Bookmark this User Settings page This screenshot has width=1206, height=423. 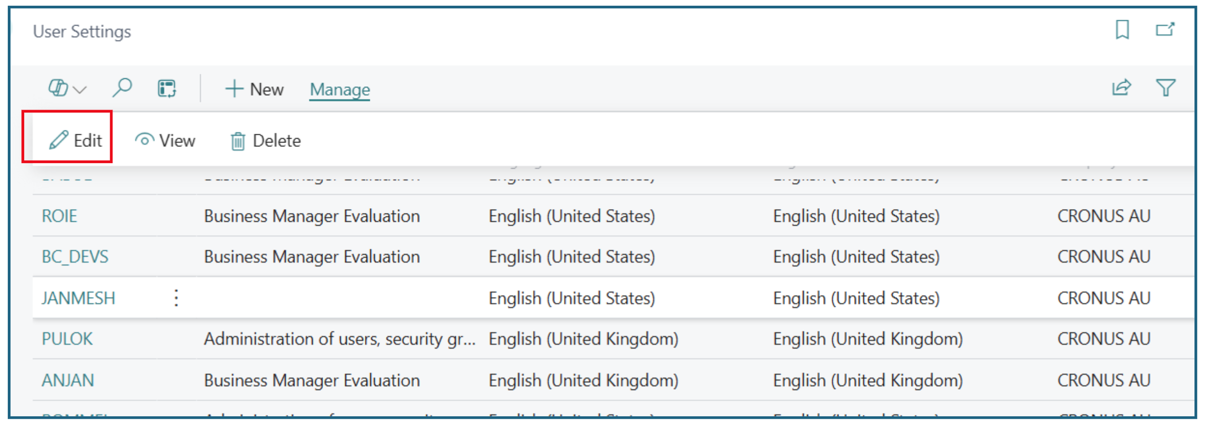click(x=1122, y=30)
